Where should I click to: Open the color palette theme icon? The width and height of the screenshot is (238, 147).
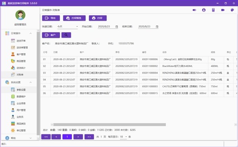(x=232, y=10)
